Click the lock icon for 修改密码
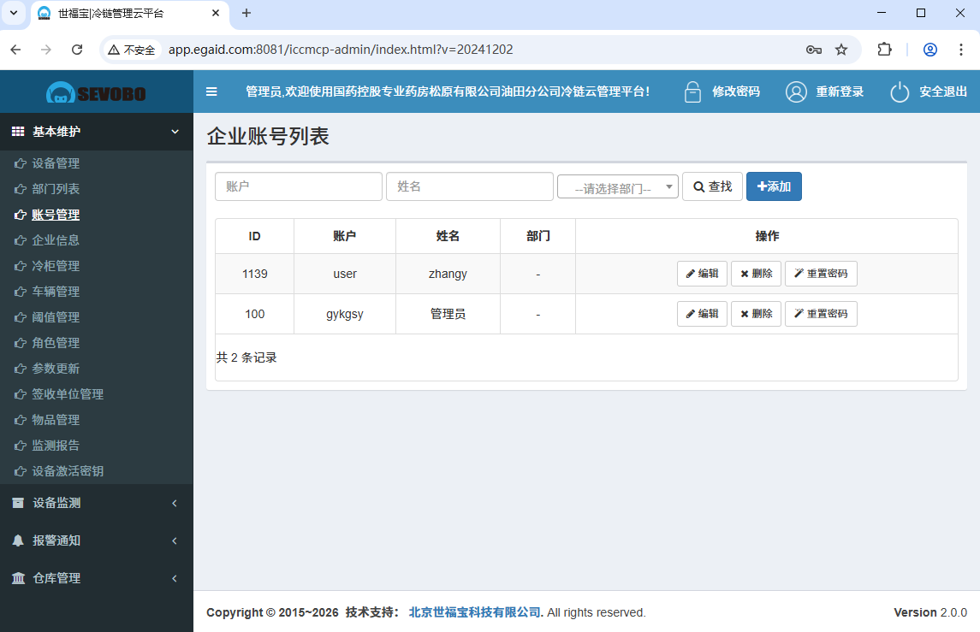Viewport: 980px width, 632px height. coord(692,92)
